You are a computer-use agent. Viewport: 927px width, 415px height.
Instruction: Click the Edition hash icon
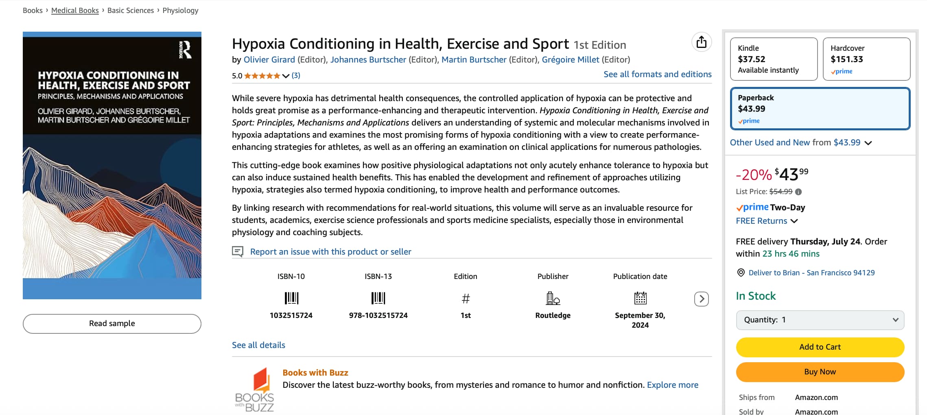coord(466,299)
